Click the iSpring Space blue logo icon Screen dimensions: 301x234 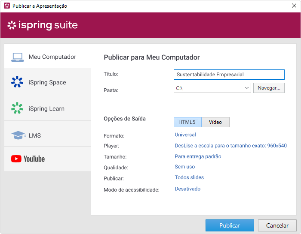(17, 82)
